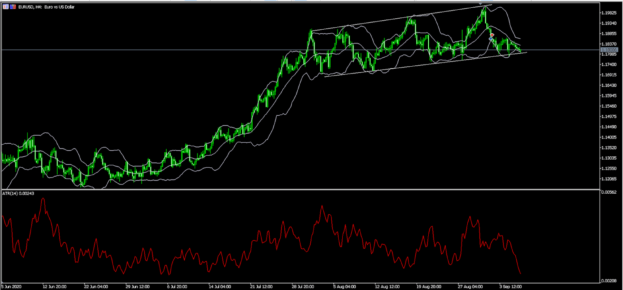Select the blue buy arrow marker below the red one
The width and height of the screenshot is (623, 290).
click(x=491, y=39)
